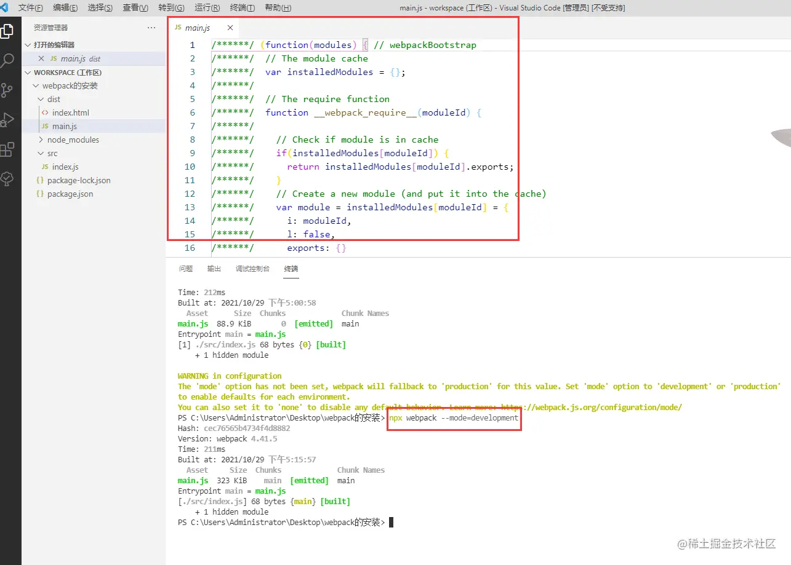The height and width of the screenshot is (565, 791).
Task: Switch to the 问题 panel tab
Action: (x=186, y=269)
